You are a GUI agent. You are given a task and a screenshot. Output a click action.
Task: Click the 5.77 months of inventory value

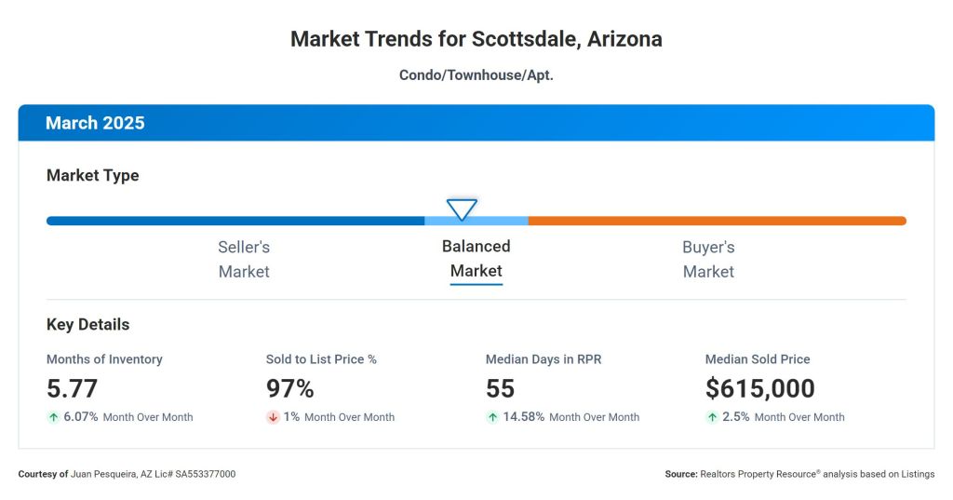[x=73, y=388]
